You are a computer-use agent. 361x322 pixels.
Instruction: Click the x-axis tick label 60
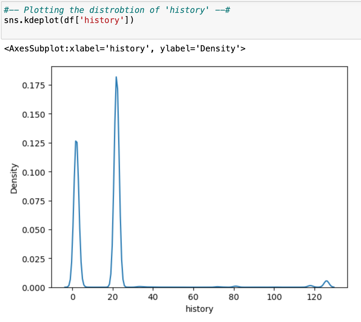click(193, 297)
